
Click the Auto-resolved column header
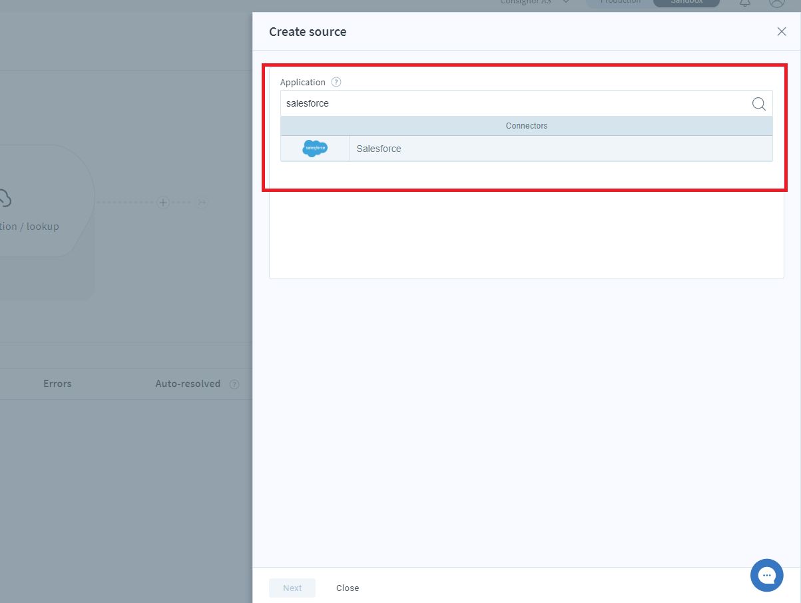click(x=188, y=384)
